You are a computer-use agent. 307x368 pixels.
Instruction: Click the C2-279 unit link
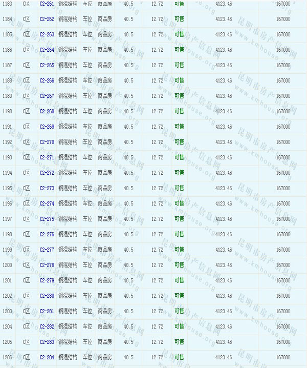point(47,281)
